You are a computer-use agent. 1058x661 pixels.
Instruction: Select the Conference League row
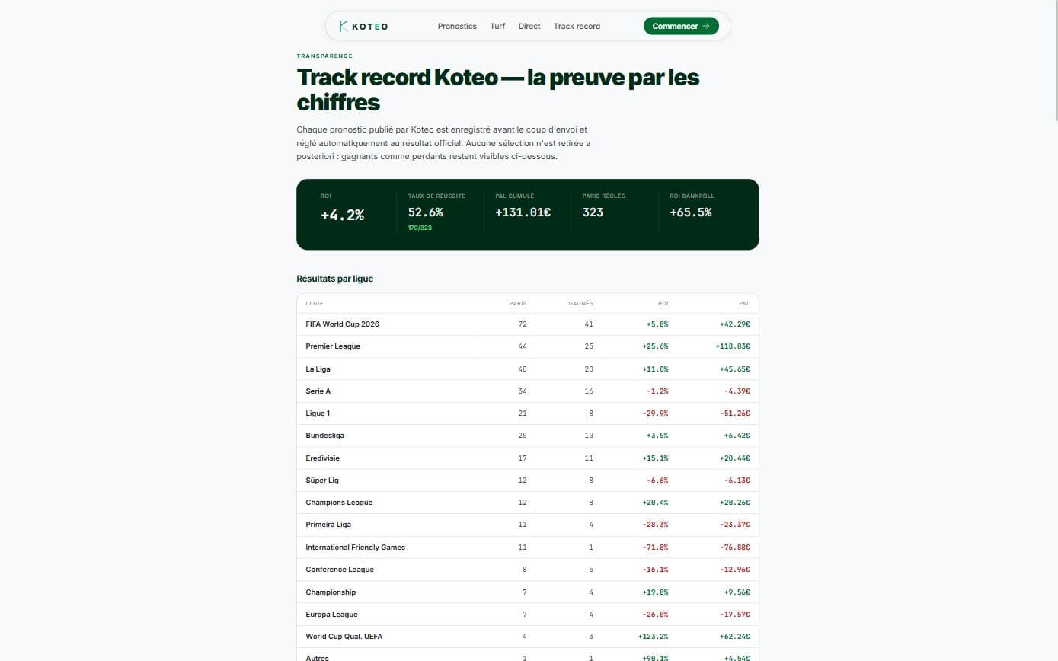point(528,570)
